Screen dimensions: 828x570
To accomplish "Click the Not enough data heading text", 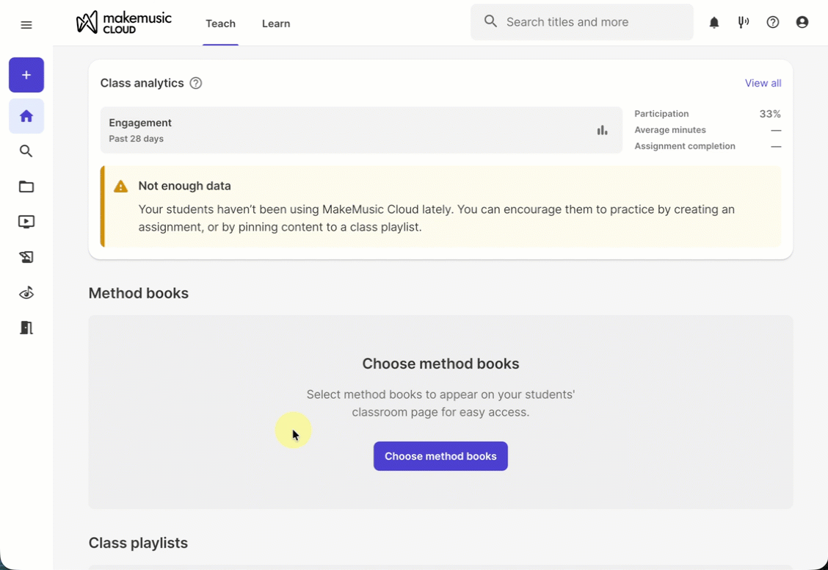I will (185, 186).
